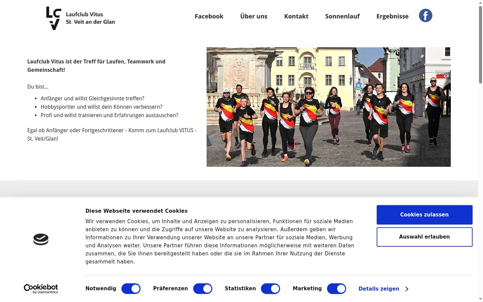Go to the Über uns page
Screen dimensions: 483x302
(x=254, y=16)
